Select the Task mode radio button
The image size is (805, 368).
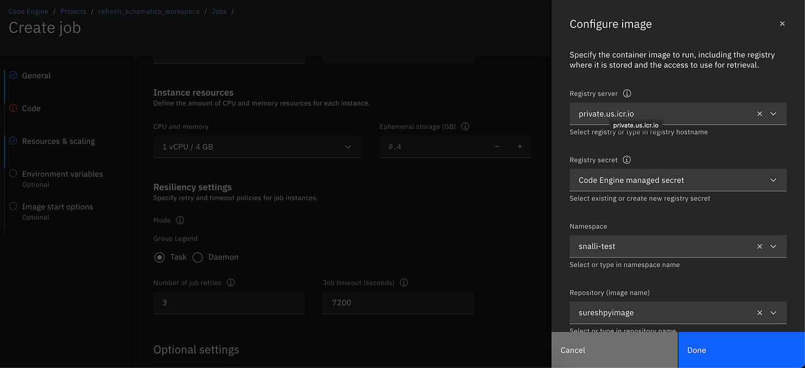[159, 257]
